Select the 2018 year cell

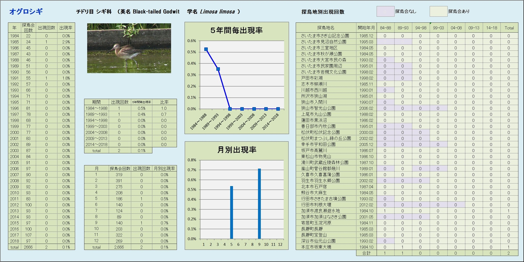(15, 241)
